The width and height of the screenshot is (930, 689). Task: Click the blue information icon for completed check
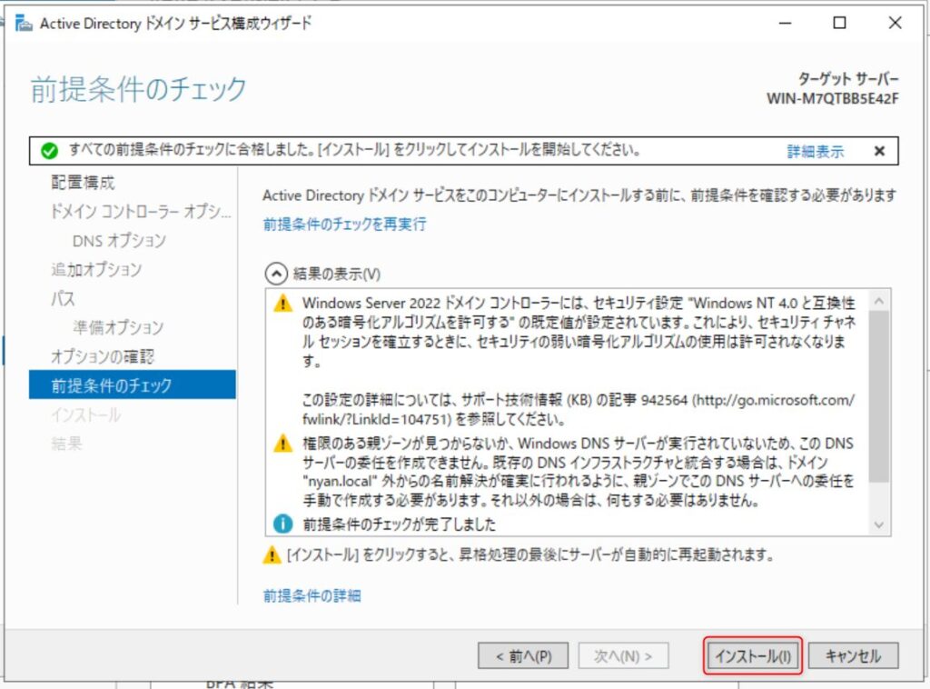click(x=283, y=524)
